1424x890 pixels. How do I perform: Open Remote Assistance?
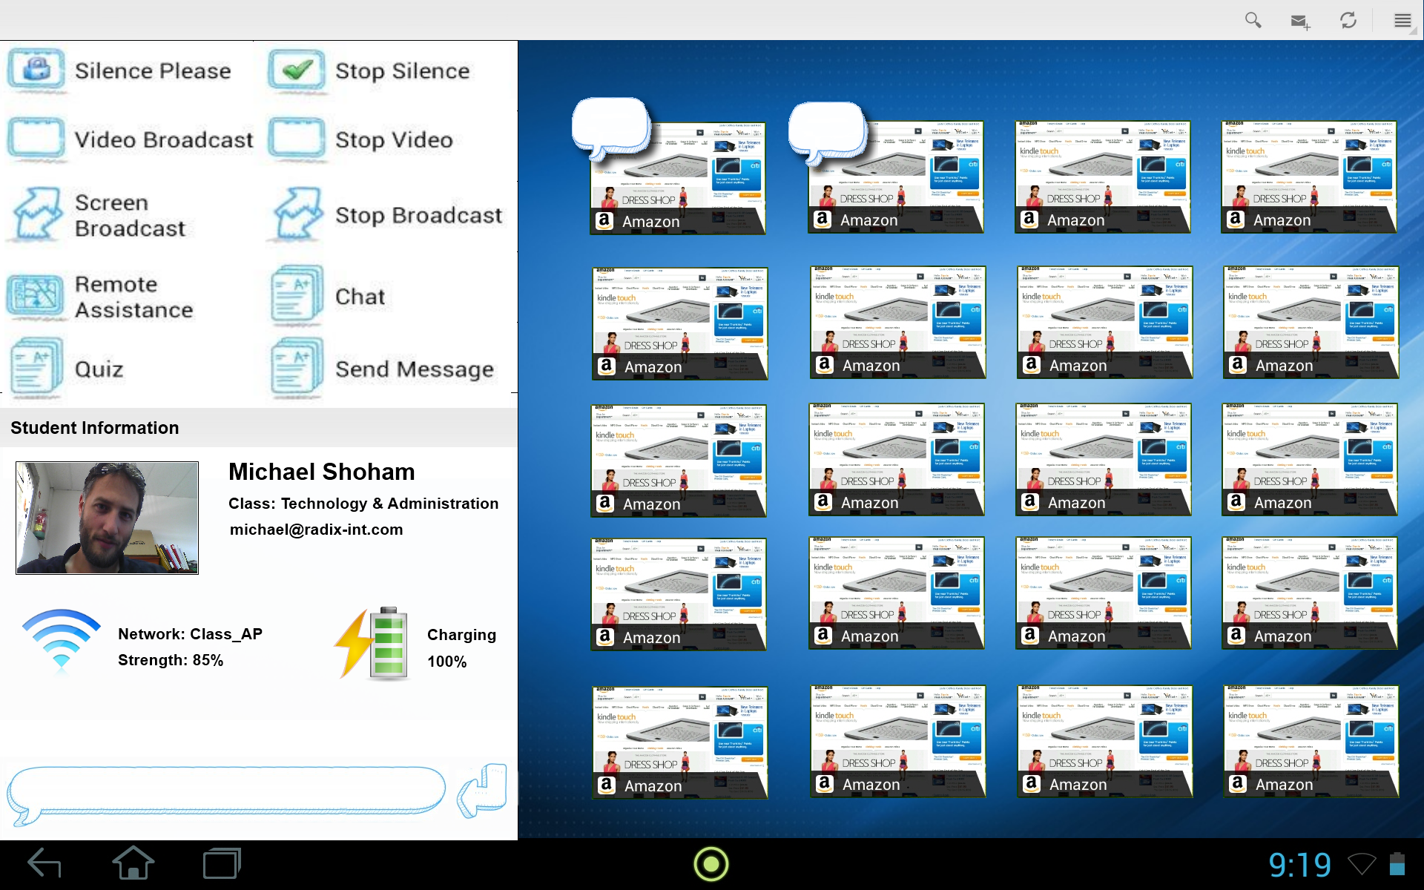pos(36,297)
